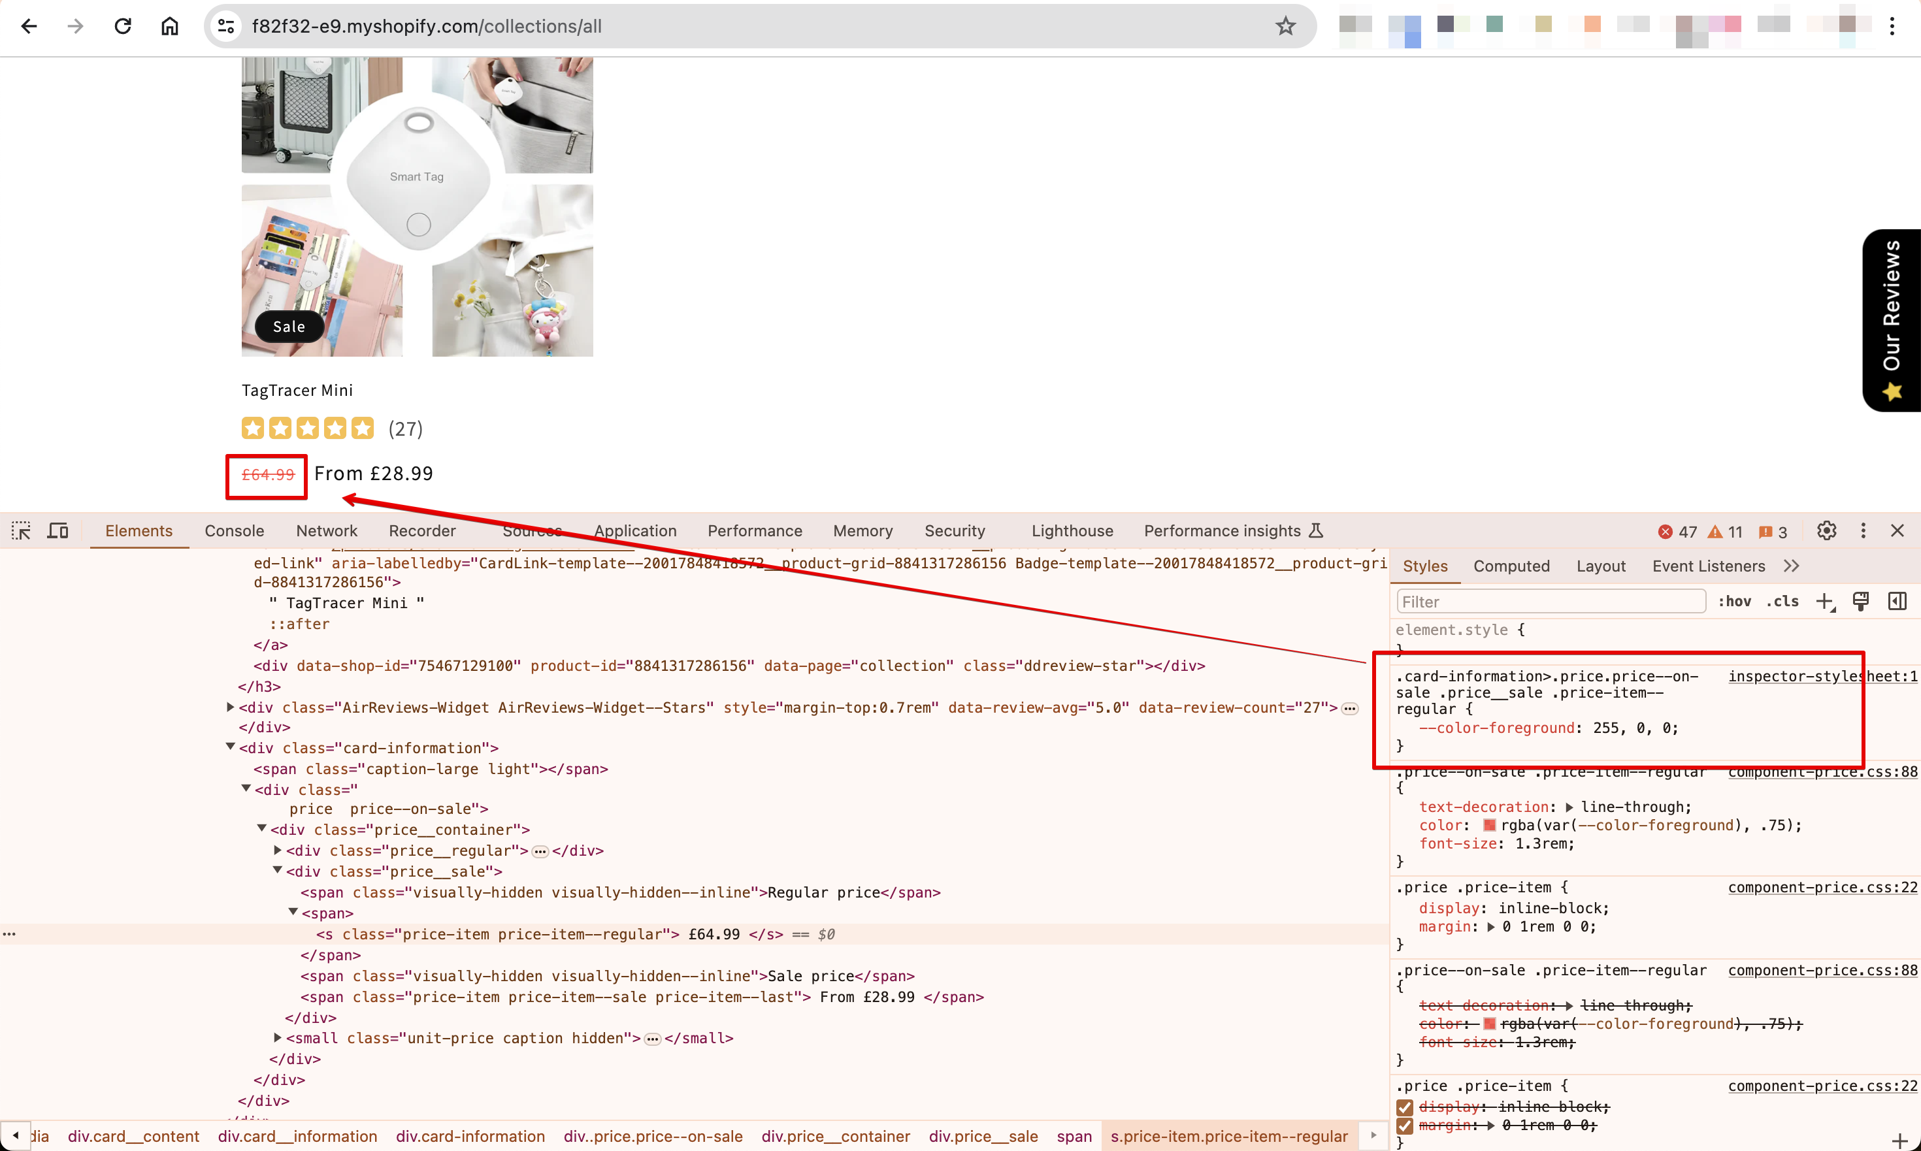The height and width of the screenshot is (1151, 1921).
Task: Click the Our Reviews side button
Action: (1892, 319)
